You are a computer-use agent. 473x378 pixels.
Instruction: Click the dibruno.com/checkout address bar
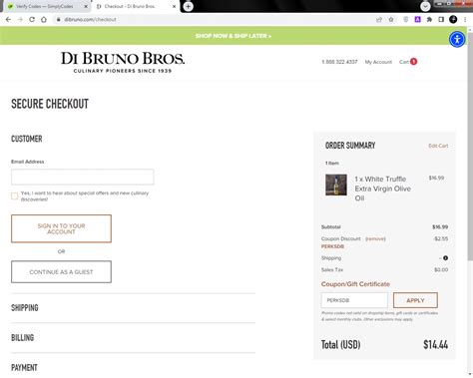click(213, 20)
